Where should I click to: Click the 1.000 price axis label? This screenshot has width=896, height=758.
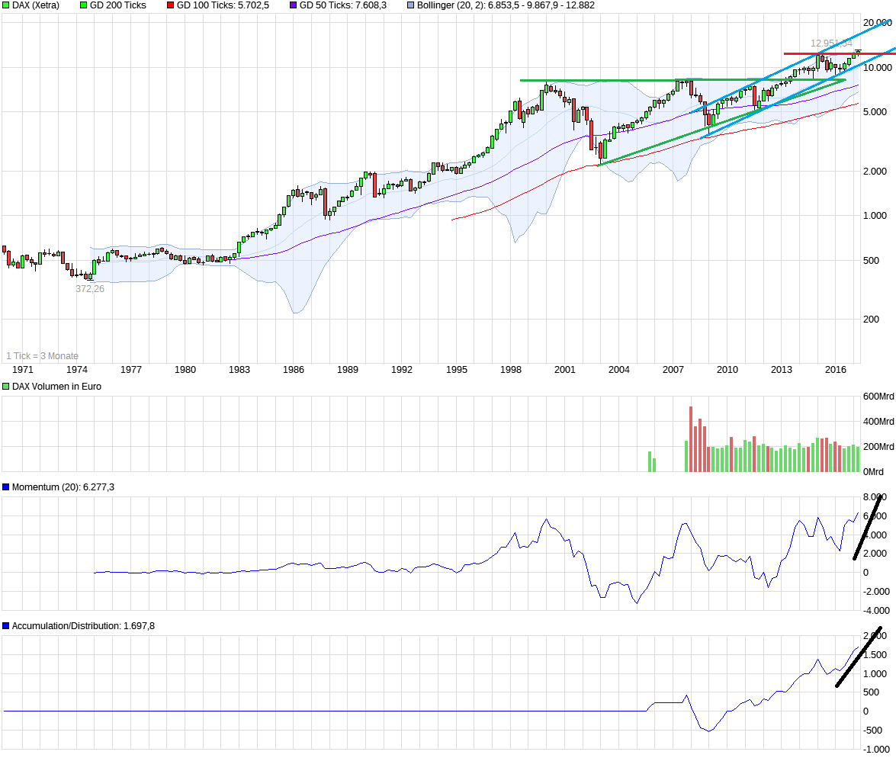click(x=875, y=216)
